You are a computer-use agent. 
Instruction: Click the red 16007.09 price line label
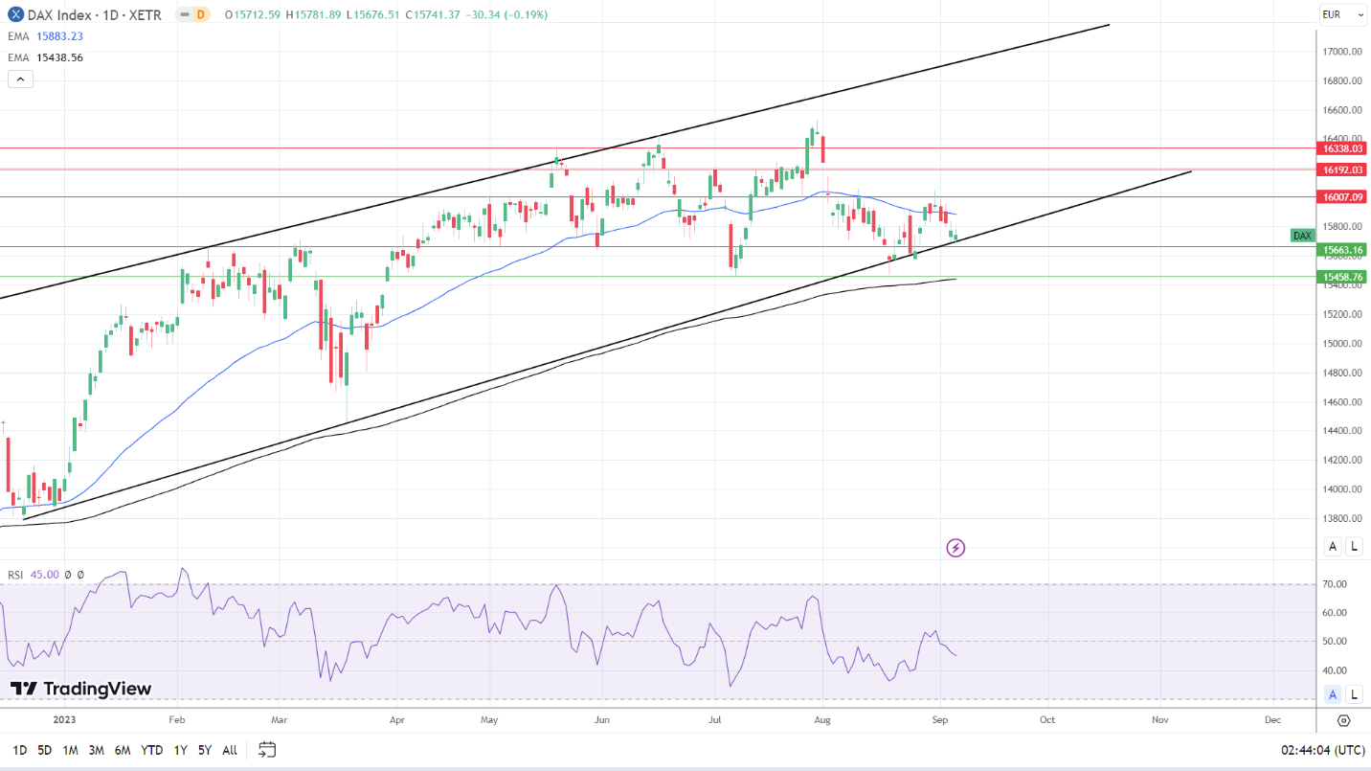point(1342,196)
